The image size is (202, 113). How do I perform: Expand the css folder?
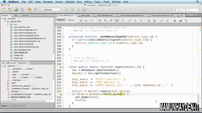pos(8,24)
